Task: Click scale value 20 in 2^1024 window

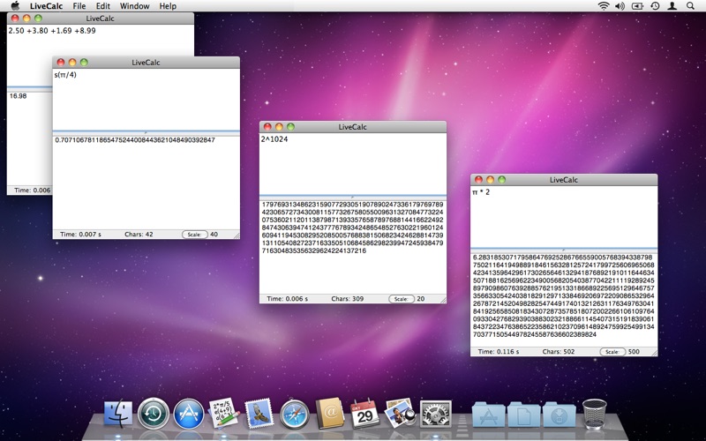Action: pos(421,299)
